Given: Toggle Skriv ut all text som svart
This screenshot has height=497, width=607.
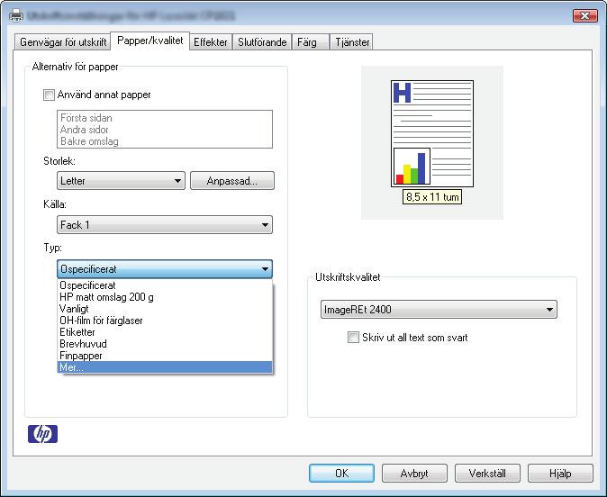Looking at the screenshot, I should pyautogui.click(x=353, y=337).
